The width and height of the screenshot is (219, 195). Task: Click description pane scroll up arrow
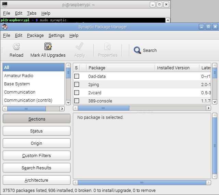click(215, 115)
